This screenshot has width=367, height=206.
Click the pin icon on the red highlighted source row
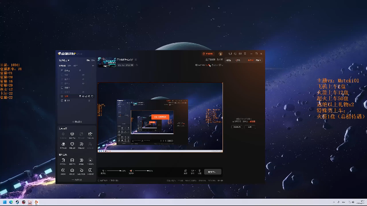80,96
